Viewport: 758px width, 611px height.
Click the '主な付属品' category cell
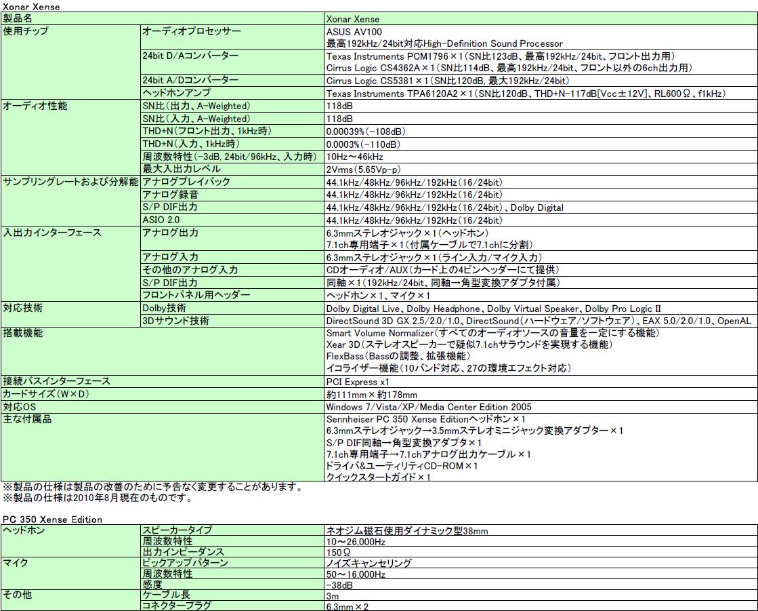(163, 447)
